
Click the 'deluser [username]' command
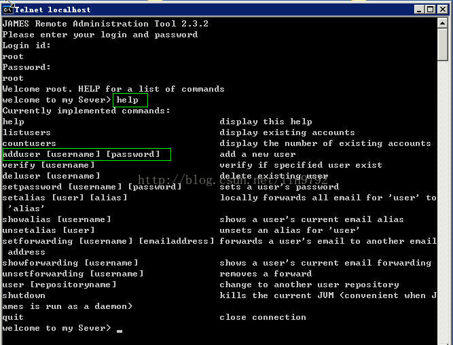(51, 176)
